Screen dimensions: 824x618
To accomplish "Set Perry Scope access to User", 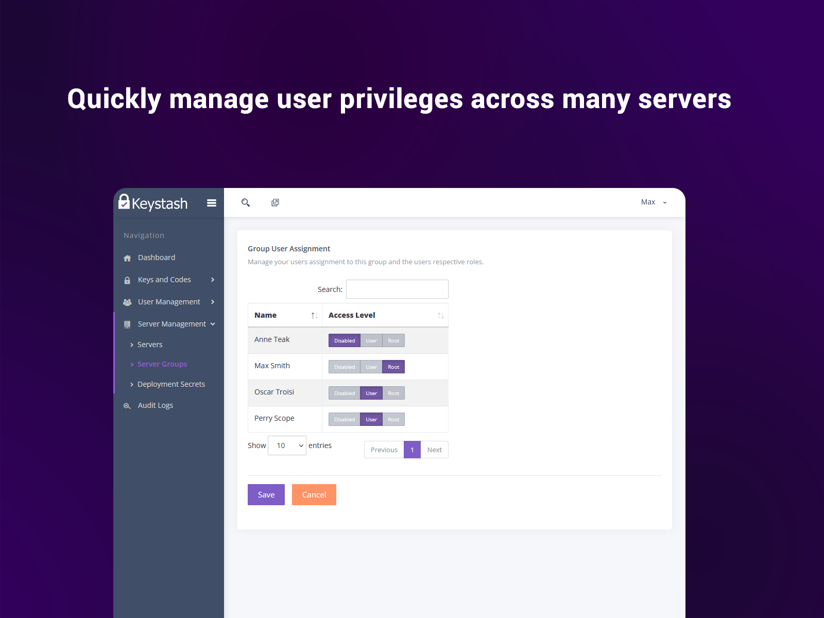I will pos(371,419).
